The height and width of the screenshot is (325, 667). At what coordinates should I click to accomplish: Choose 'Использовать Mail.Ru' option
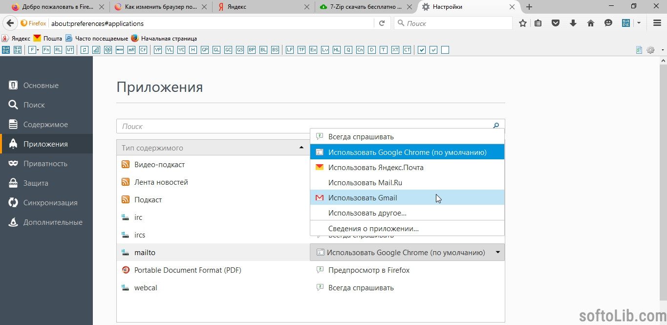click(x=407, y=182)
